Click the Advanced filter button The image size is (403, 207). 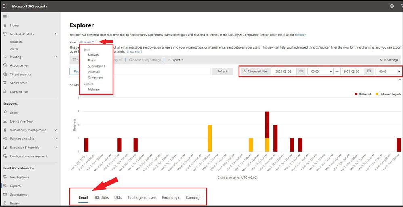256,71
